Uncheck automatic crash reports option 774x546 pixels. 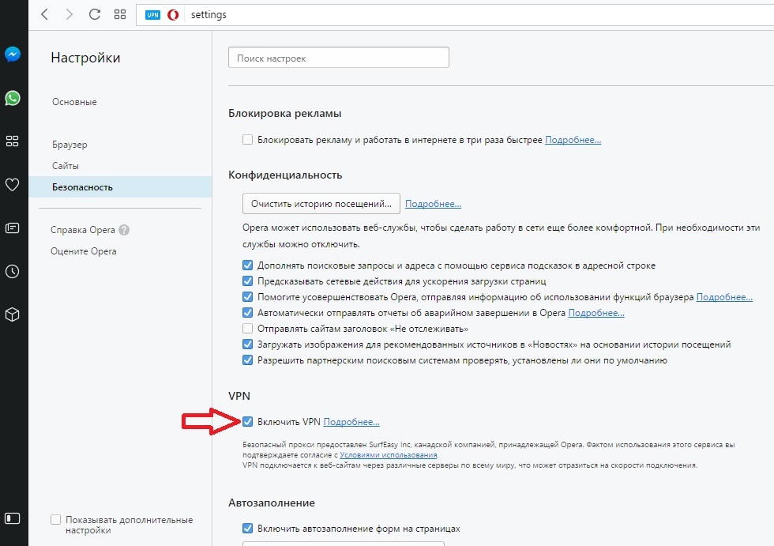click(x=248, y=312)
